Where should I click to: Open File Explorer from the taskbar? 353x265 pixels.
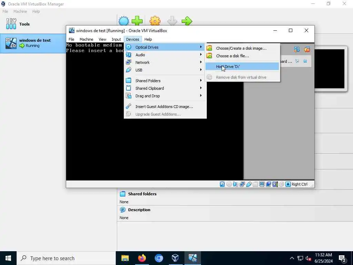click(125, 258)
